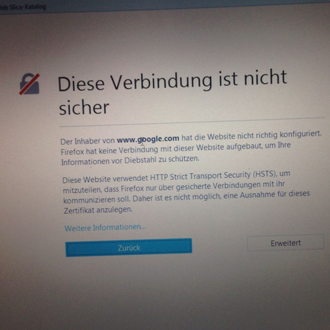The height and width of the screenshot is (330, 330).
Task: Click the word Verbindung in the heading
Action: click(162, 81)
